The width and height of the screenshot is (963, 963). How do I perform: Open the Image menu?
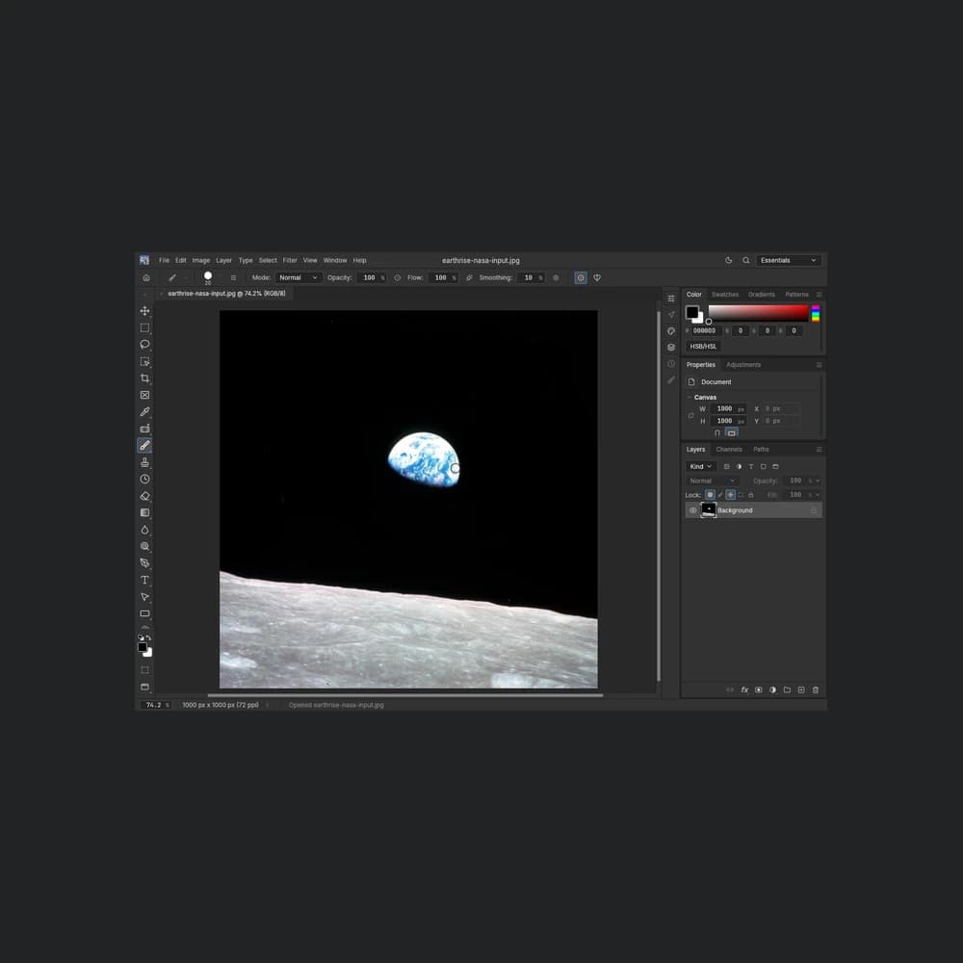201,260
